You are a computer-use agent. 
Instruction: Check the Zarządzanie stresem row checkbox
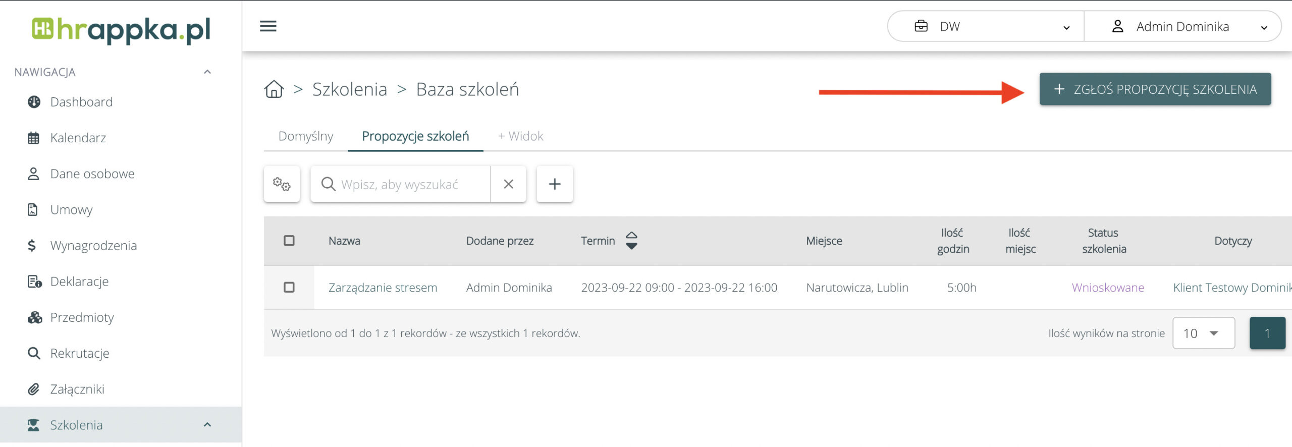click(x=289, y=288)
